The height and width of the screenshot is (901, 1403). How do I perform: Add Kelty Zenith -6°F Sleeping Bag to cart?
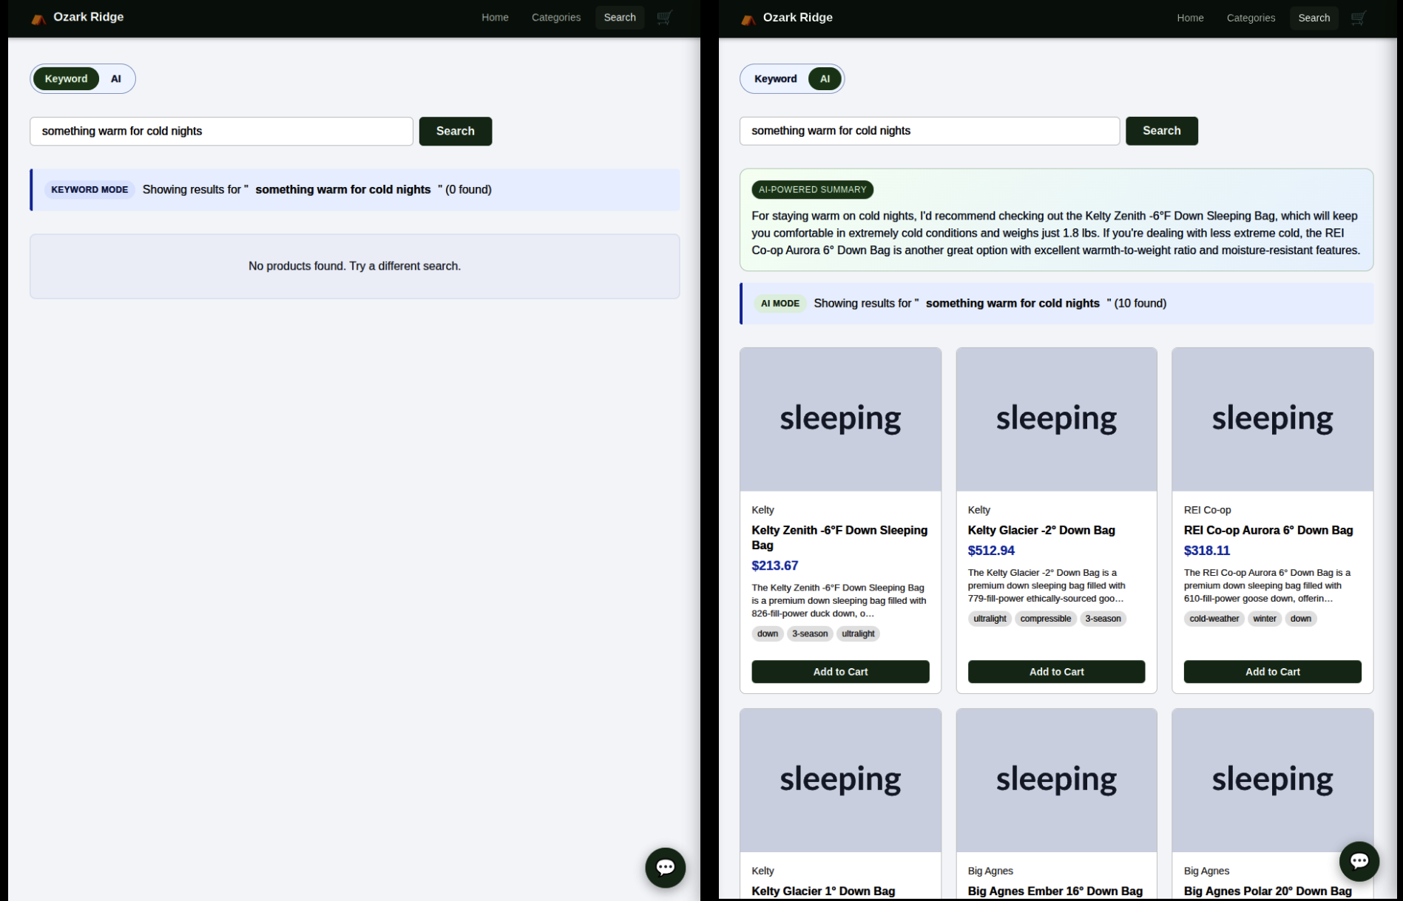click(x=840, y=672)
